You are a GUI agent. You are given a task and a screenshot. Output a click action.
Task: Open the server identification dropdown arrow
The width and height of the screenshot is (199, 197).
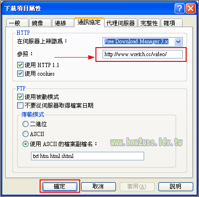click(178, 42)
